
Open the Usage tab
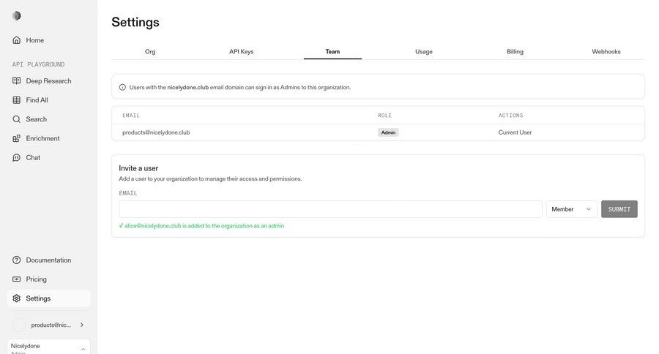(423, 52)
